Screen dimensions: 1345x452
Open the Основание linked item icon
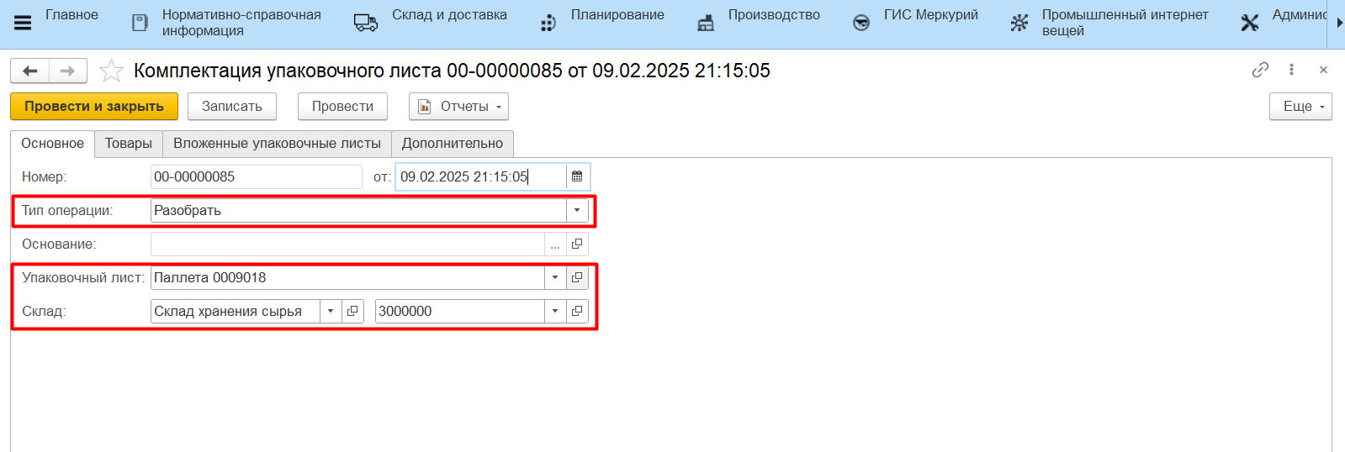[x=577, y=244]
